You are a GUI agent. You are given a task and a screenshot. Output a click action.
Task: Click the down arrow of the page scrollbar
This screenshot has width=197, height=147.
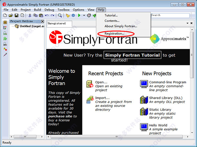(192, 133)
